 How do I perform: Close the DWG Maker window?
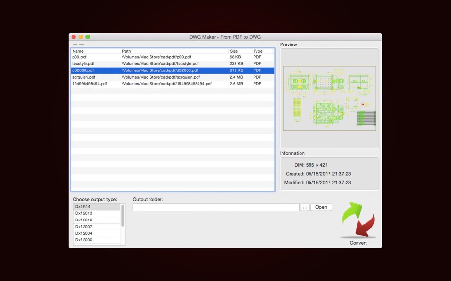coord(74,37)
